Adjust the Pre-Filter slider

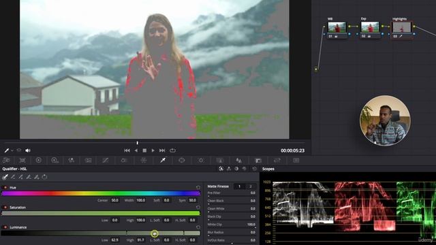(232, 196)
